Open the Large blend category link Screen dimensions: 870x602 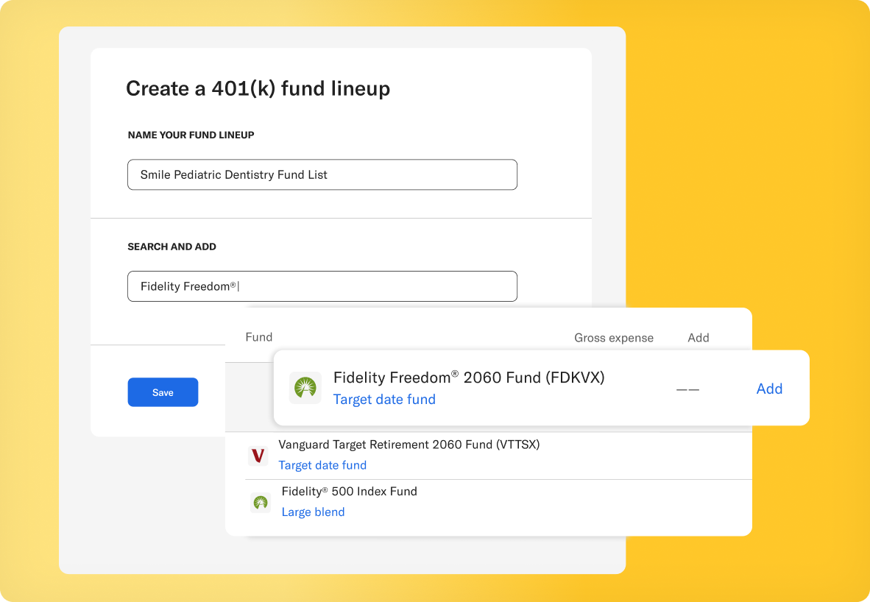coord(313,512)
